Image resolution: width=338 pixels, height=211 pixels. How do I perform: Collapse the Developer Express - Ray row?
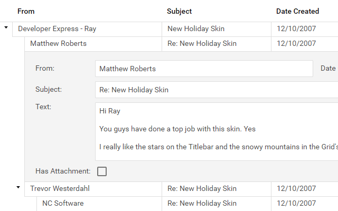pos(6,28)
